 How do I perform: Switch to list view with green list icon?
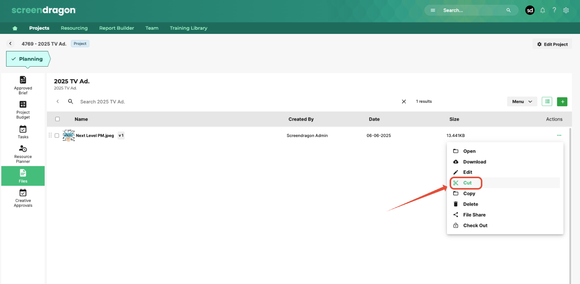click(x=547, y=102)
